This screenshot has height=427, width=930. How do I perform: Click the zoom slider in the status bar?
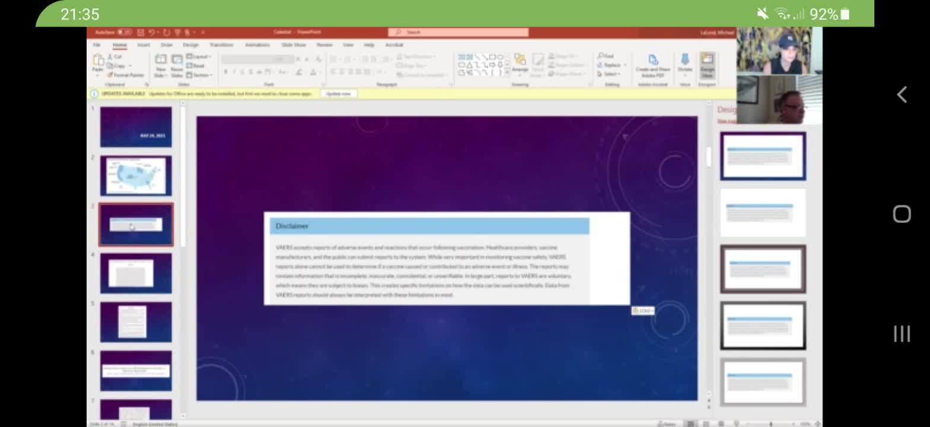770,423
